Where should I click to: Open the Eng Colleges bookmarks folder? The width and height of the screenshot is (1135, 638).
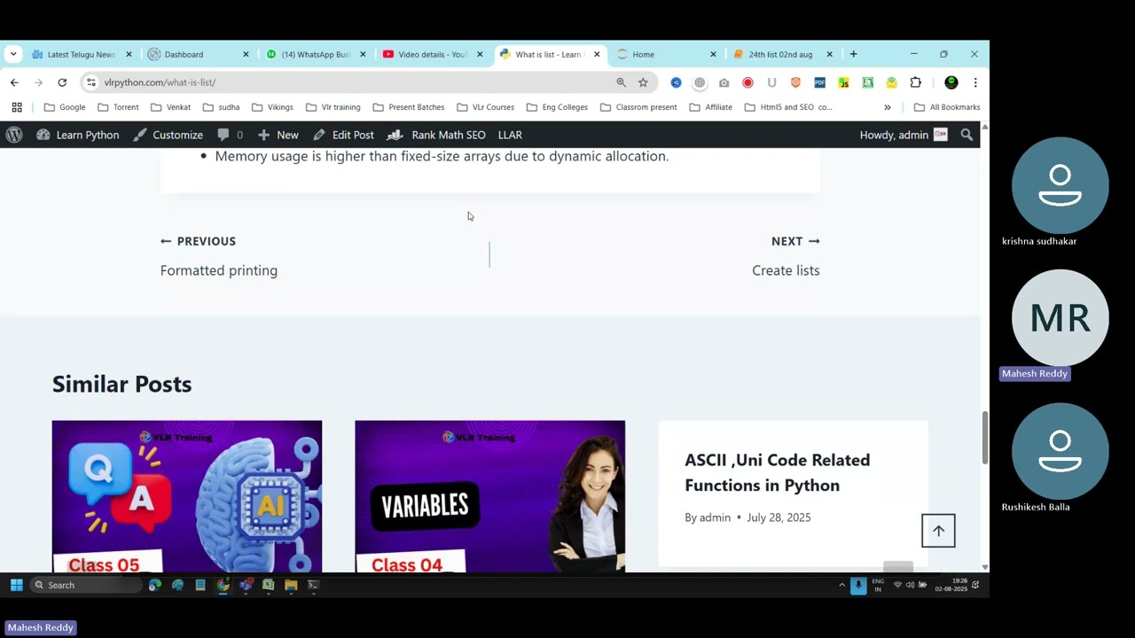[556, 107]
